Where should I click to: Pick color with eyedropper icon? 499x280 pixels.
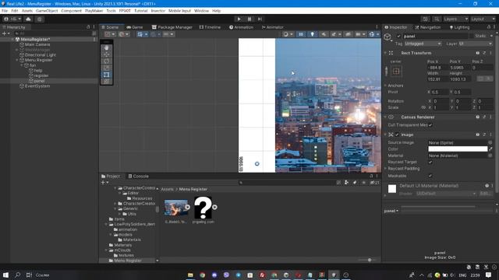[x=490, y=149]
